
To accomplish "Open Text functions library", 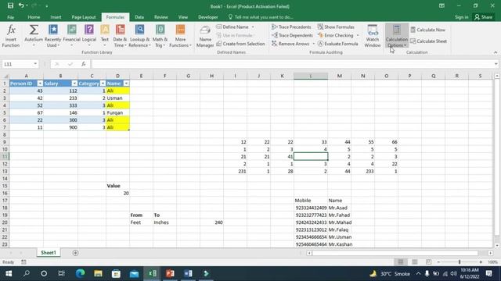I will point(105,36).
